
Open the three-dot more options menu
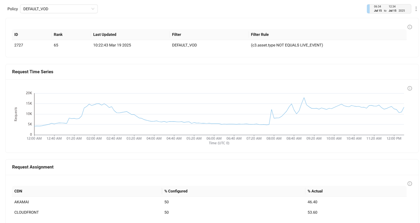pyautogui.click(x=416, y=9)
